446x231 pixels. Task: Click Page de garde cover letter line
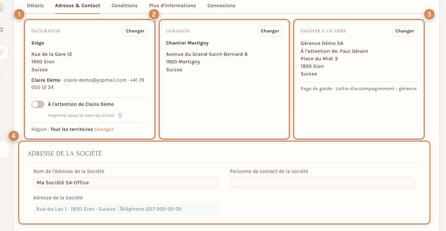coord(358,89)
